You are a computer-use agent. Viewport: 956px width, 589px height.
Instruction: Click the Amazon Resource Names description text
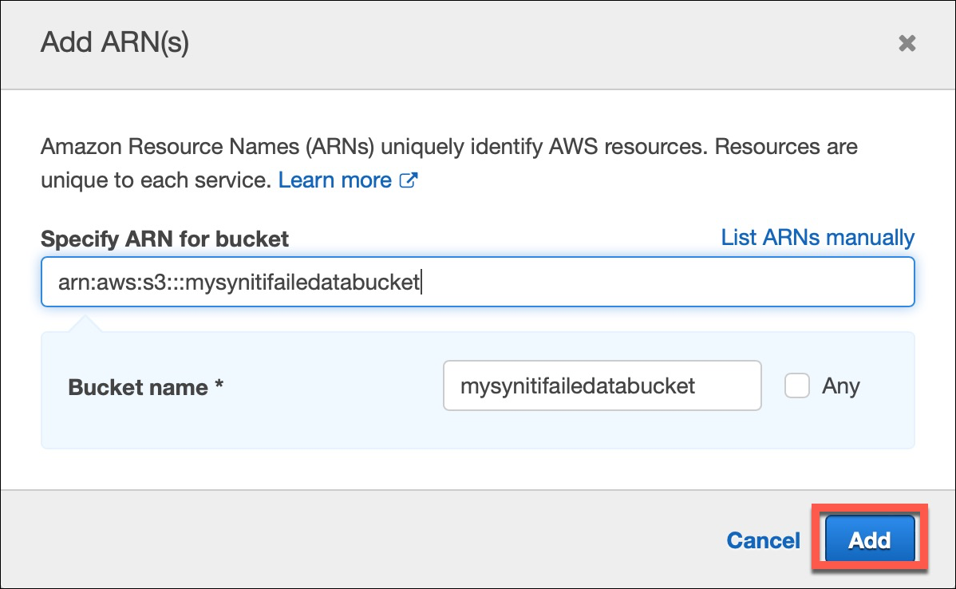coord(448,163)
